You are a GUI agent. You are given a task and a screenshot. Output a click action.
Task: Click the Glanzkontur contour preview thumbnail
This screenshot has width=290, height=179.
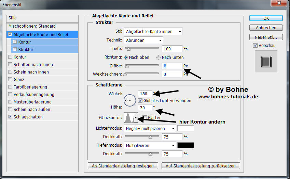[x=129, y=118]
